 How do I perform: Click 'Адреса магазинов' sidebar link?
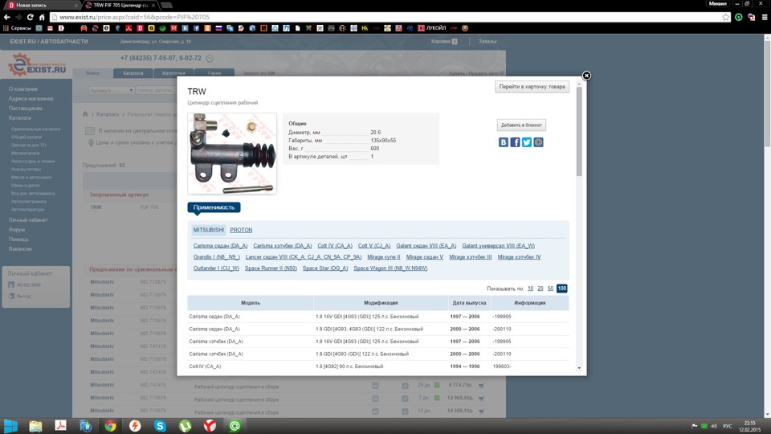(x=31, y=98)
